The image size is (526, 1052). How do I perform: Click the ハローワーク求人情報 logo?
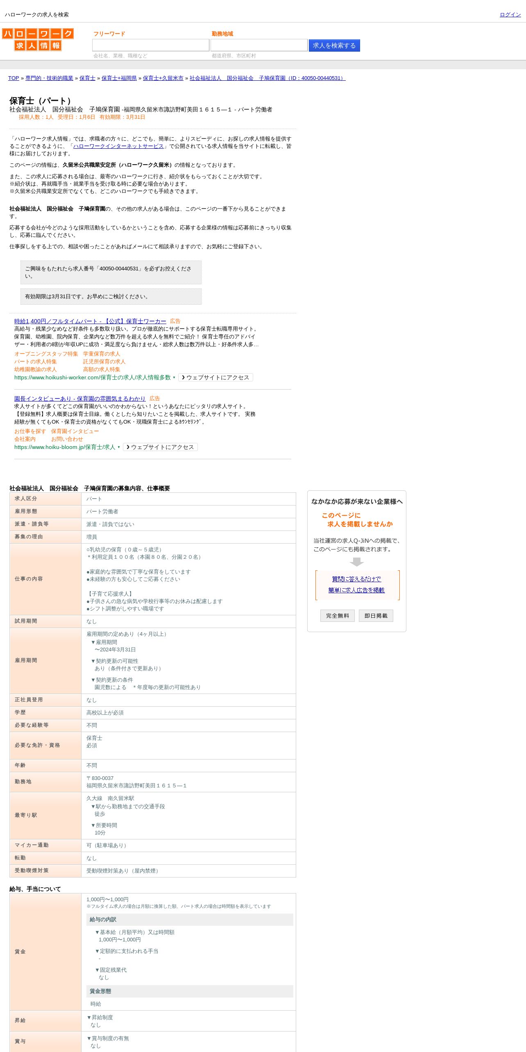[x=38, y=39]
